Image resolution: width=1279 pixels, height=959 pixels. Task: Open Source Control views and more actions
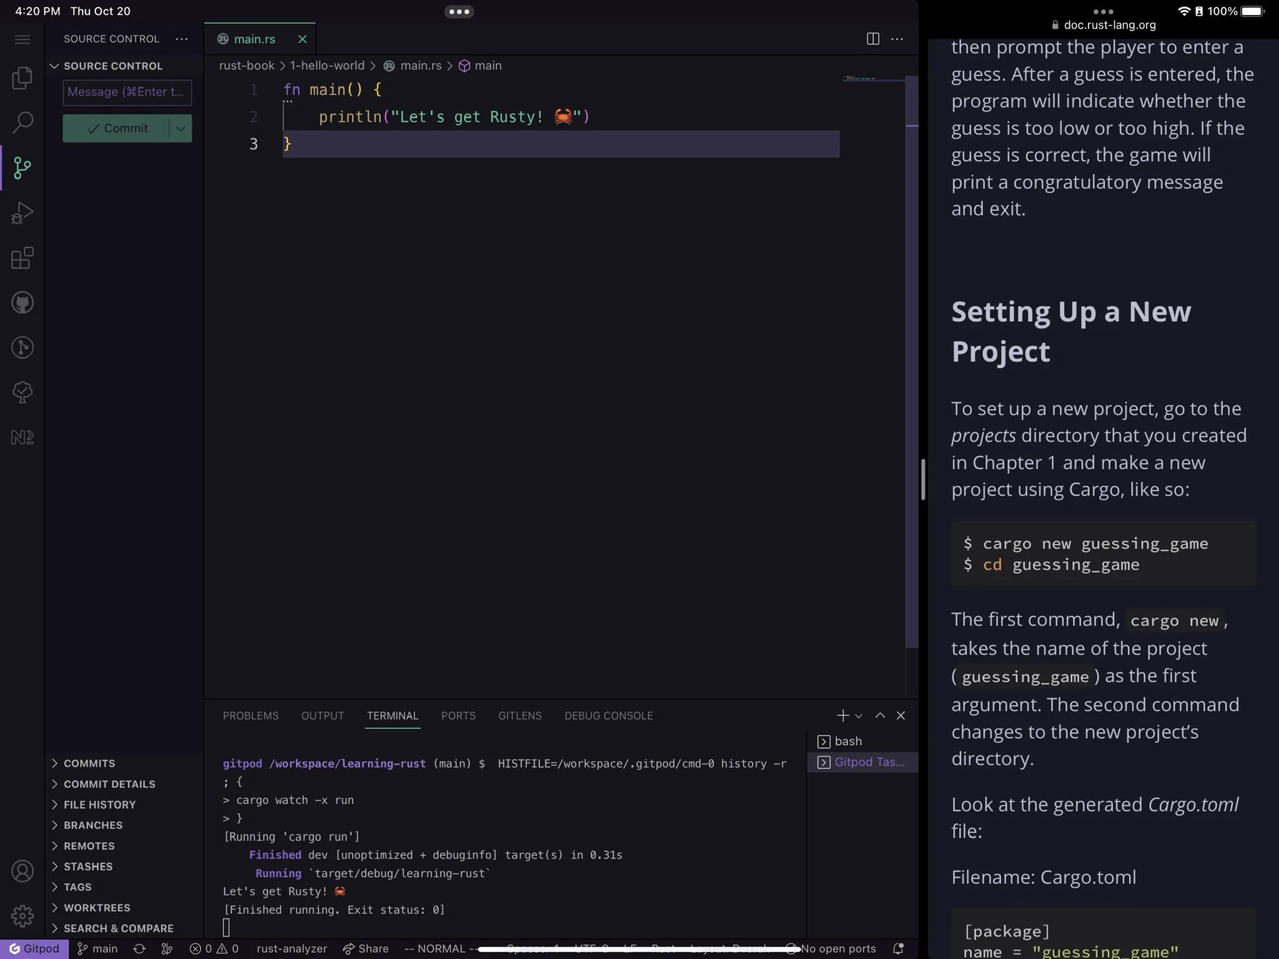click(x=182, y=39)
